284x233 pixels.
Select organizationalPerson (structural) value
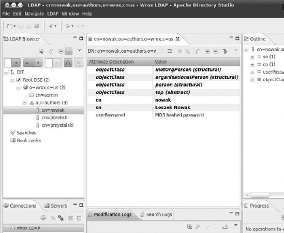pos(197,77)
